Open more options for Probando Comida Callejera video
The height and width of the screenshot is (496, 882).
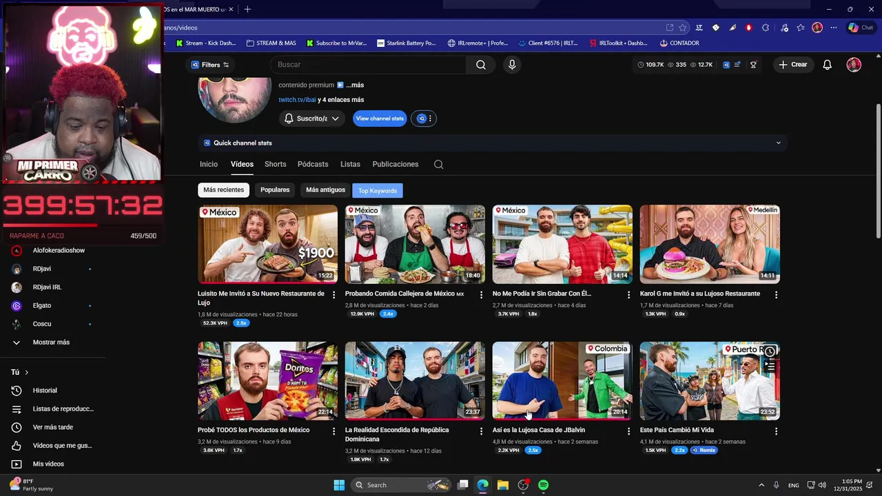click(x=481, y=295)
